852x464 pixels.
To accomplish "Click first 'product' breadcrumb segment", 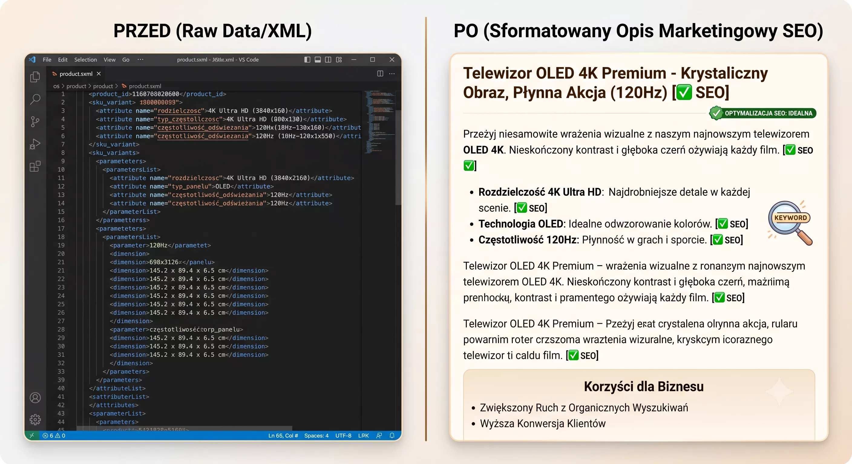I will tap(76, 86).
